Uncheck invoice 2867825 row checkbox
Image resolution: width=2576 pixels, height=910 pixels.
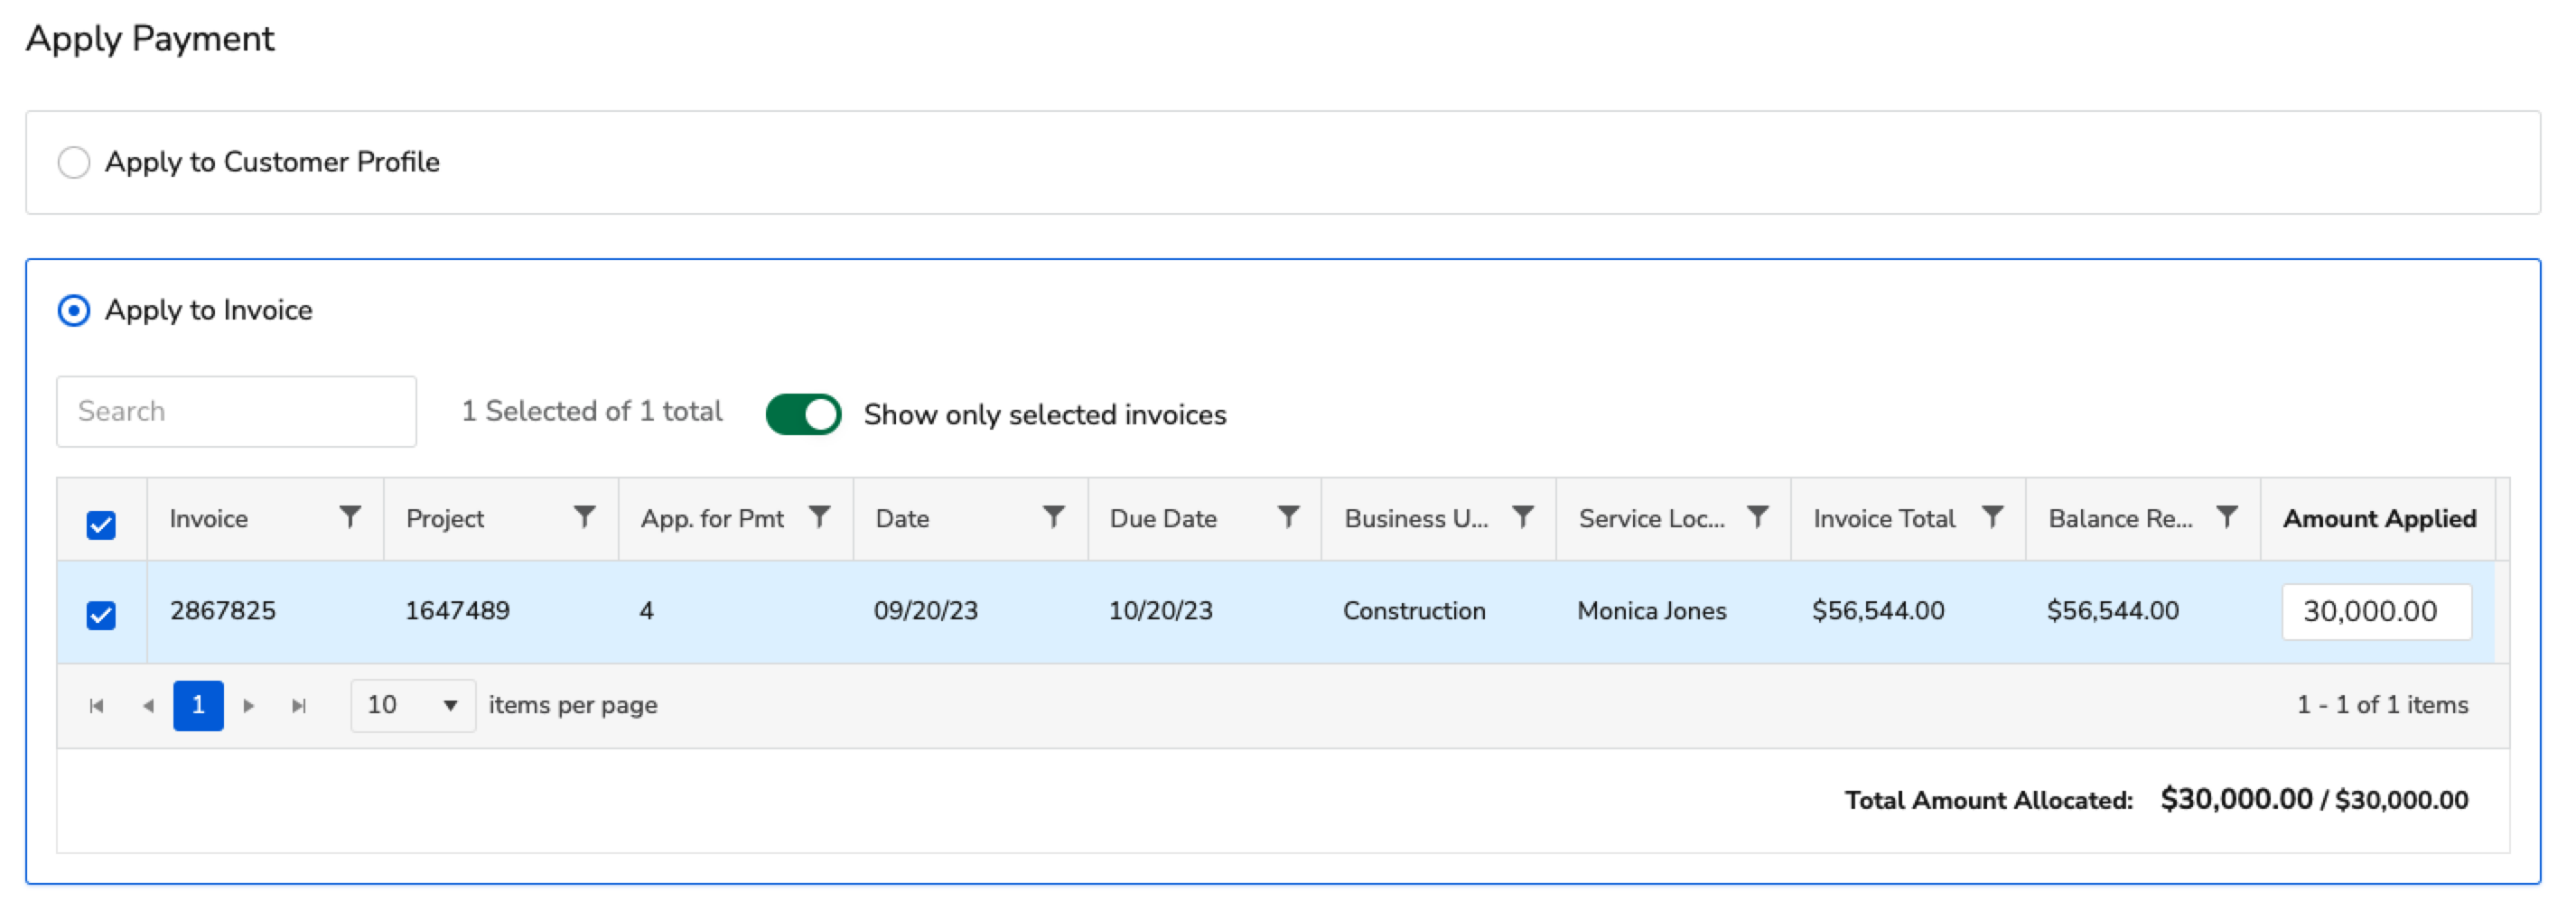[101, 614]
